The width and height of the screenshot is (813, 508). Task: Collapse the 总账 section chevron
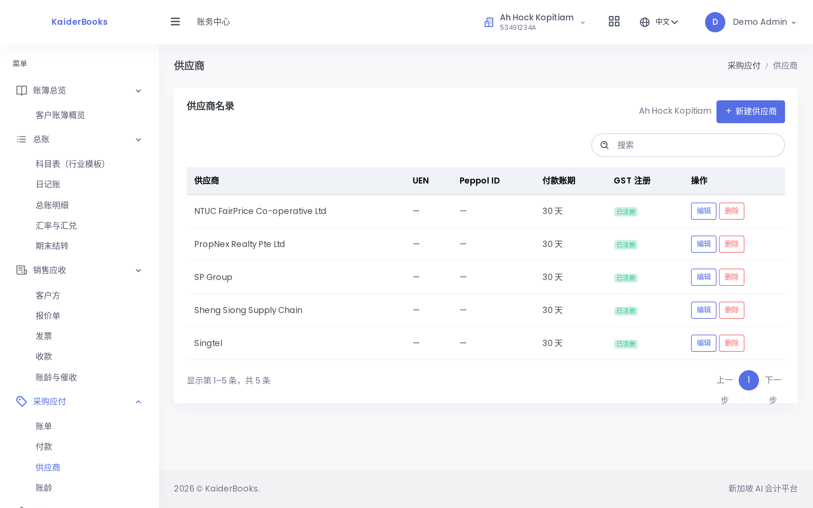coord(138,139)
